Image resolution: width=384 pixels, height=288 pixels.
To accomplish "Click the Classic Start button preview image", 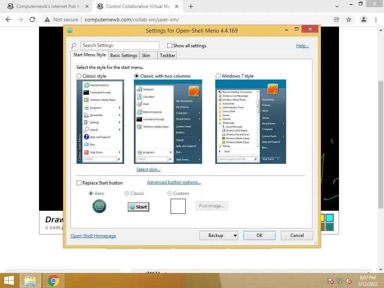I will click(x=138, y=207).
